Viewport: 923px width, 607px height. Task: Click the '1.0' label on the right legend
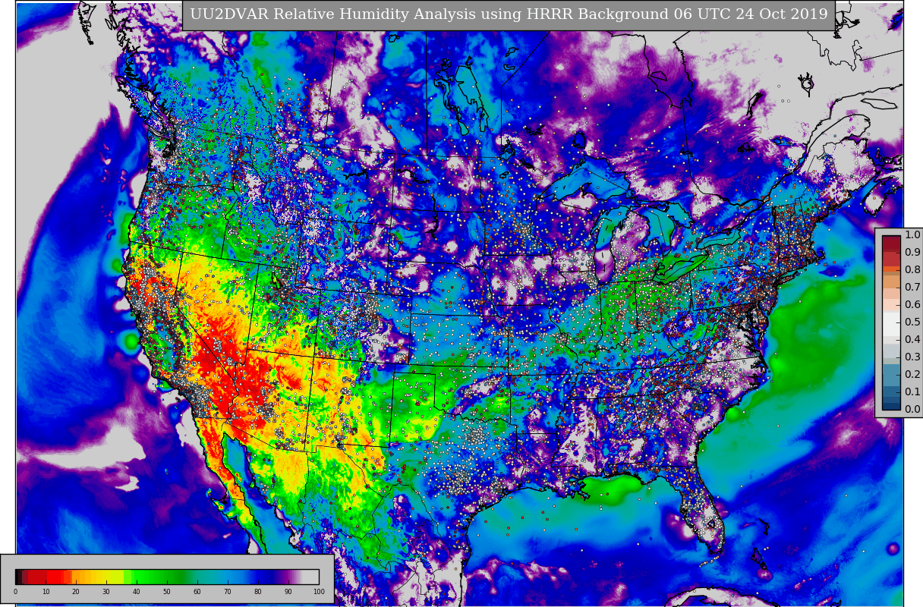(x=912, y=235)
